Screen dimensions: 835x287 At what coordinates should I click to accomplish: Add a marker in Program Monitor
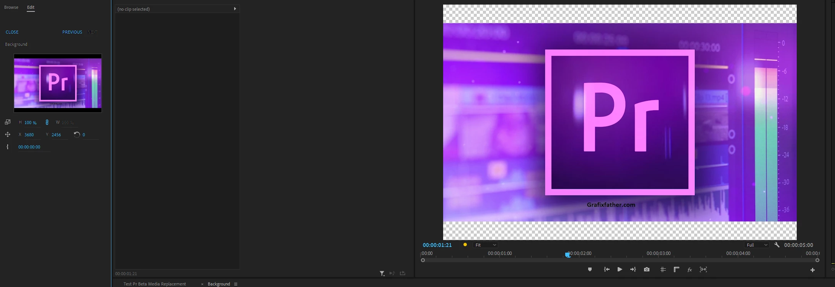(x=590, y=269)
